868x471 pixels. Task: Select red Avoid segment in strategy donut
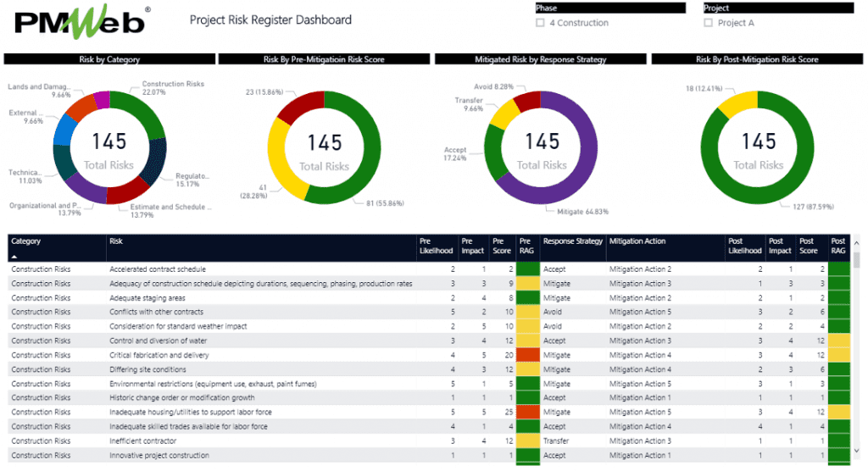click(x=527, y=101)
